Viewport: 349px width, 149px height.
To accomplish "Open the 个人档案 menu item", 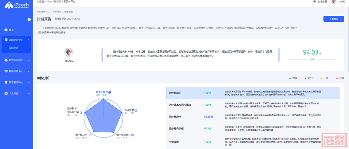I will click(14, 93).
